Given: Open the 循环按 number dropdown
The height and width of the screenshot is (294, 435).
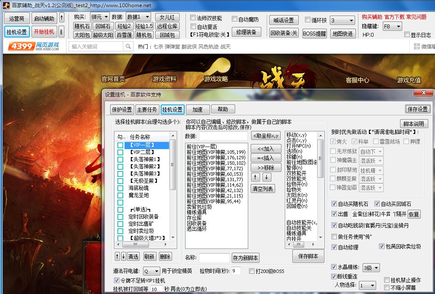Looking at the screenshot, I should point(342,20).
